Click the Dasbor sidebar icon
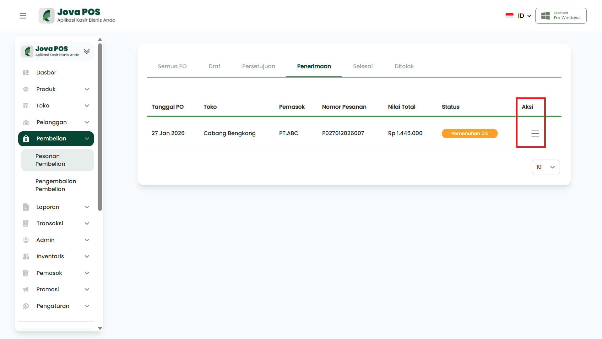Screen dimensions: 602x339 coord(26,73)
